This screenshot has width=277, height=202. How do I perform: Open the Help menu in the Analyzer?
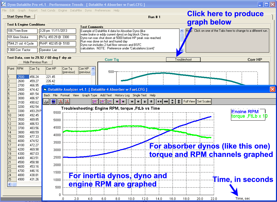(153, 95)
